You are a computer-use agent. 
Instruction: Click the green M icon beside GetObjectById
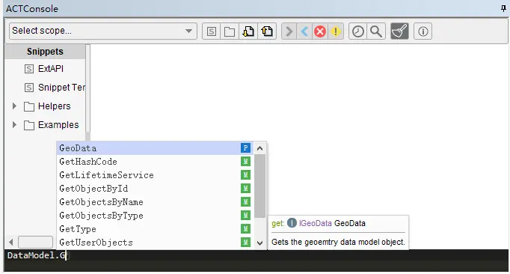click(x=245, y=189)
